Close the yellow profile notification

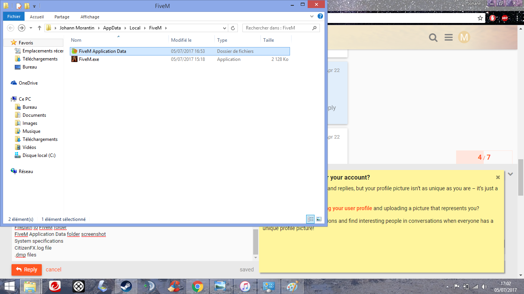pyautogui.click(x=498, y=177)
